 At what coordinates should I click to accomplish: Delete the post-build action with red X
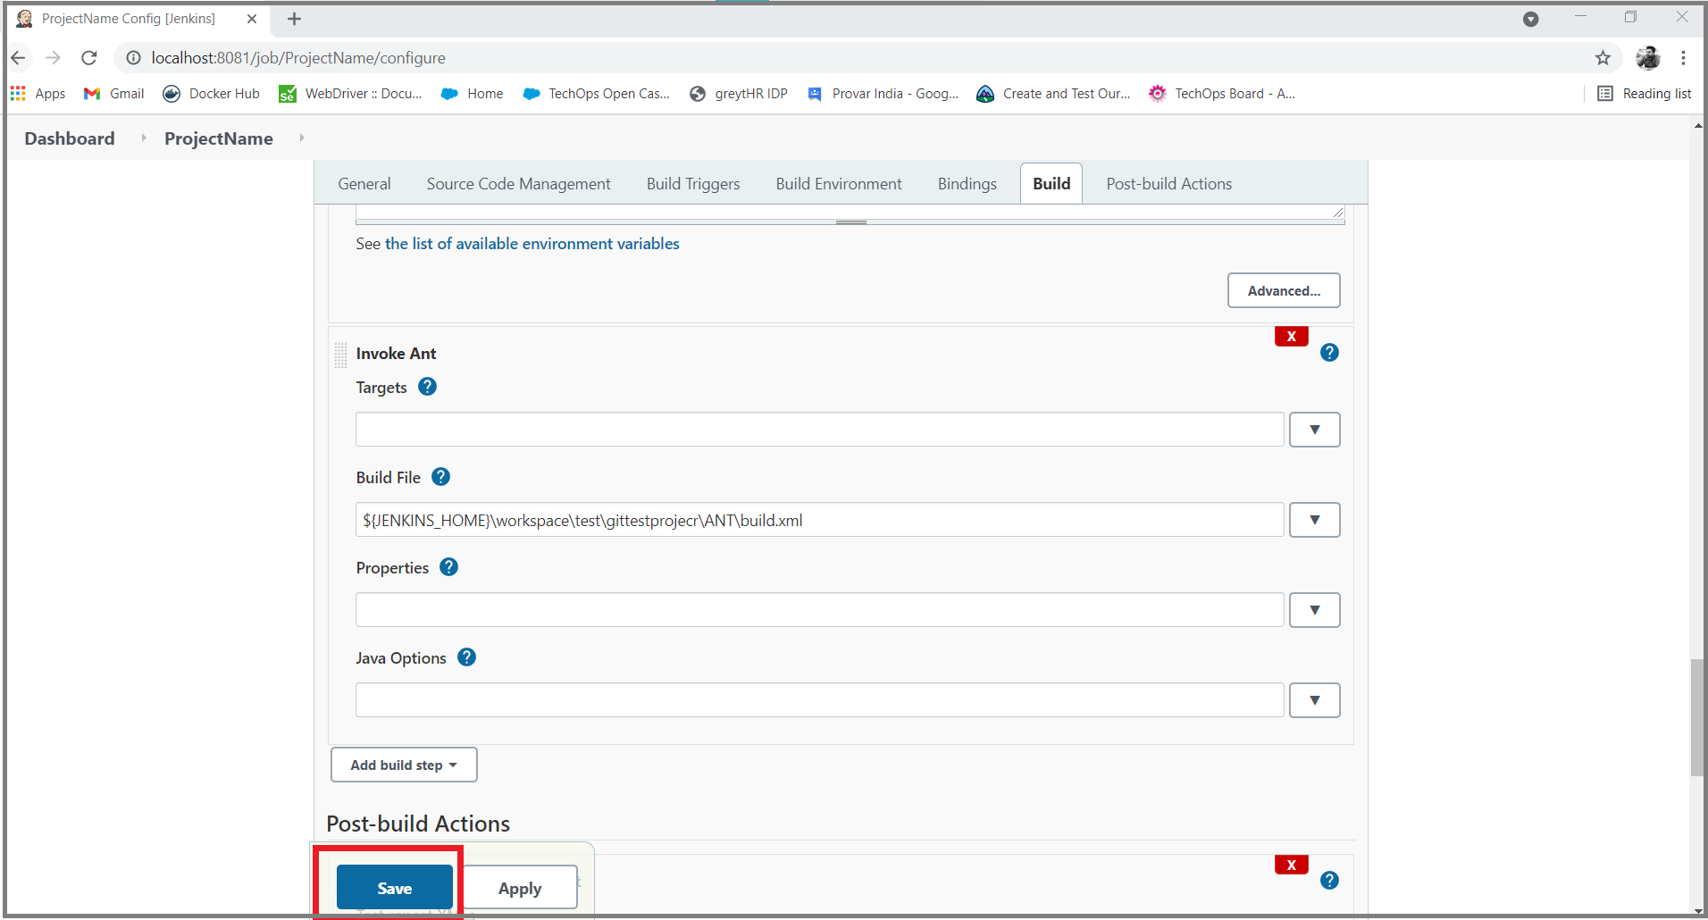tap(1291, 865)
